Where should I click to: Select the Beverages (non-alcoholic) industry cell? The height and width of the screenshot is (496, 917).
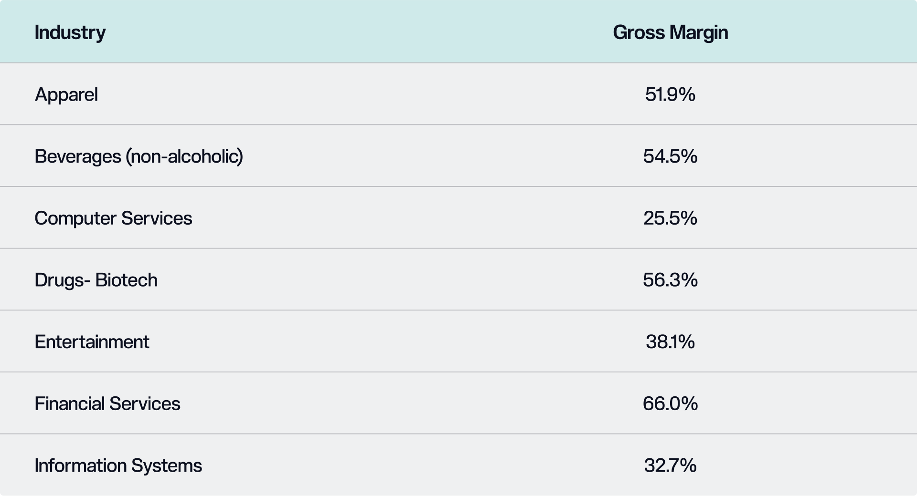point(139,156)
